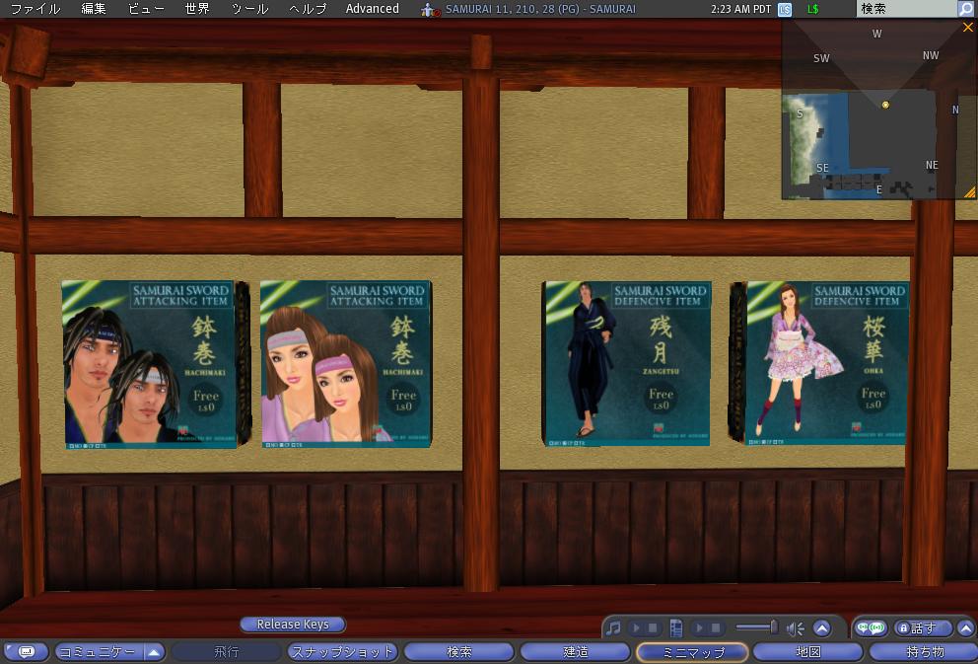Click the male HACHIMAKI attacking item poster
The image size is (978, 664).
pos(151,364)
